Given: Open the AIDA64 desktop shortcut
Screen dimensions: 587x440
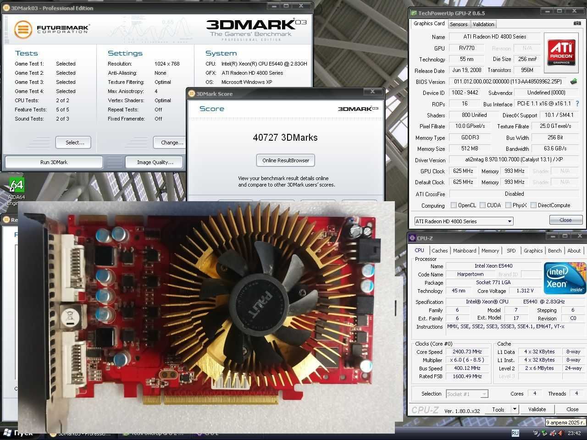Looking at the screenshot, I should [16, 190].
